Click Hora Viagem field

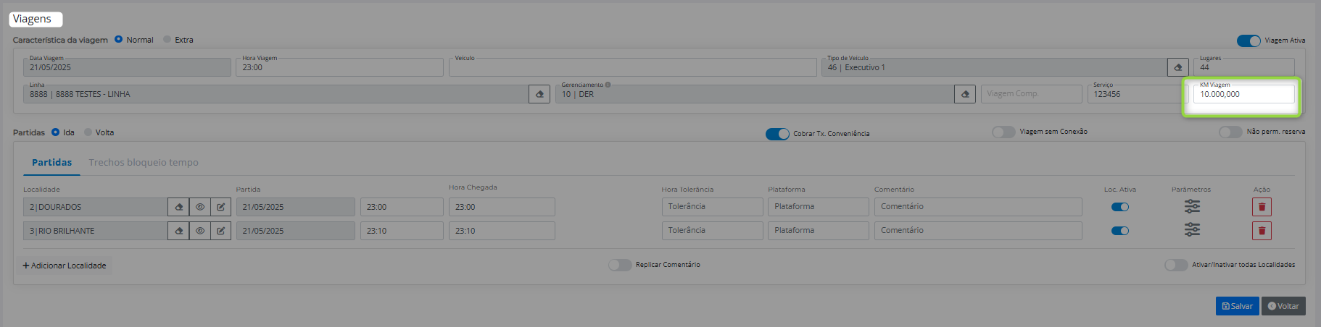[x=339, y=67]
